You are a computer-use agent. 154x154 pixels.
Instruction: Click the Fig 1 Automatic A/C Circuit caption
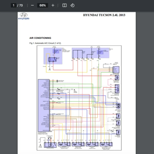(45, 43)
